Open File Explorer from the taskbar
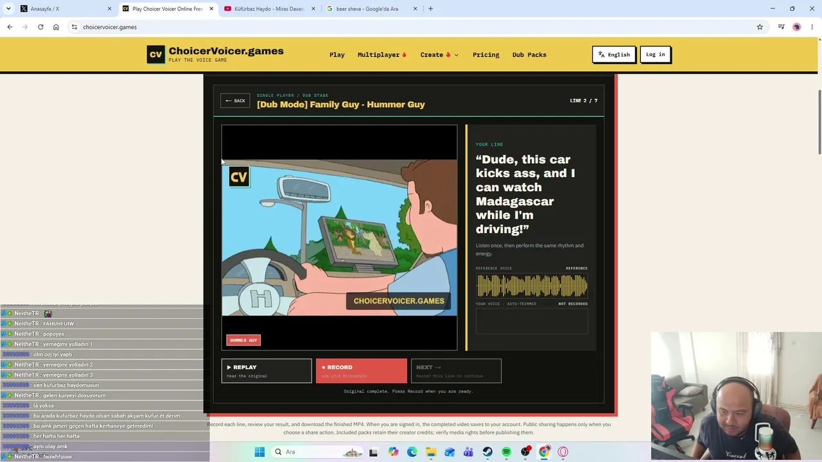This screenshot has width=822, height=462. pyautogui.click(x=431, y=452)
